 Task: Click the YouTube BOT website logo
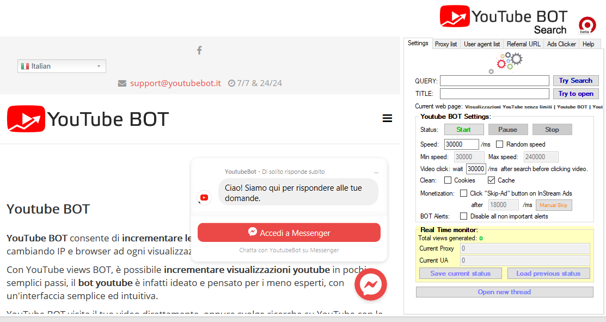pos(88,119)
